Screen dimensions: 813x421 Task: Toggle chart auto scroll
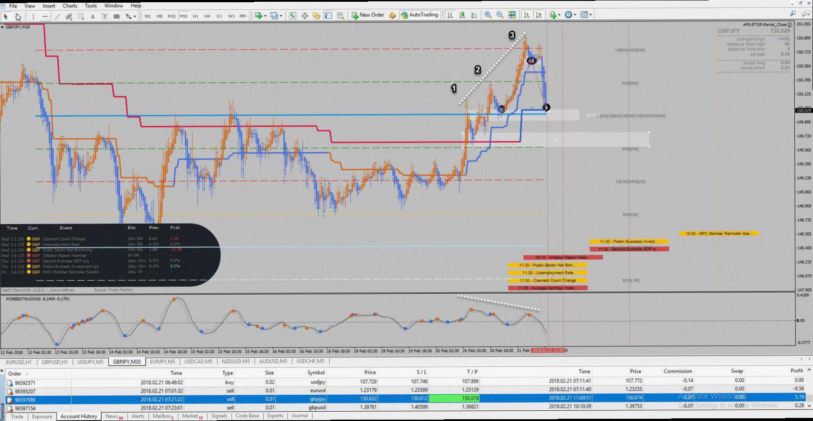point(527,15)
